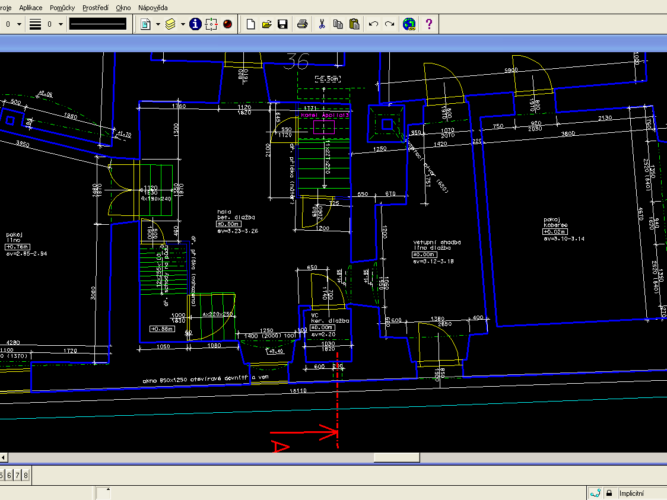This screenshot has width=667, height=500.
Task: Click the snap mode icon in status bar
Action: pyautogui.click(x=596, y=493)
